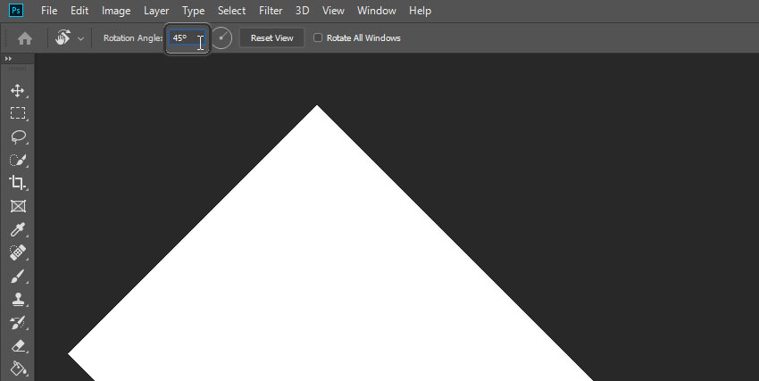Click the Rotation Angle input field
Viewport: 759px width, 381px height.
click(x=188, y=37)
